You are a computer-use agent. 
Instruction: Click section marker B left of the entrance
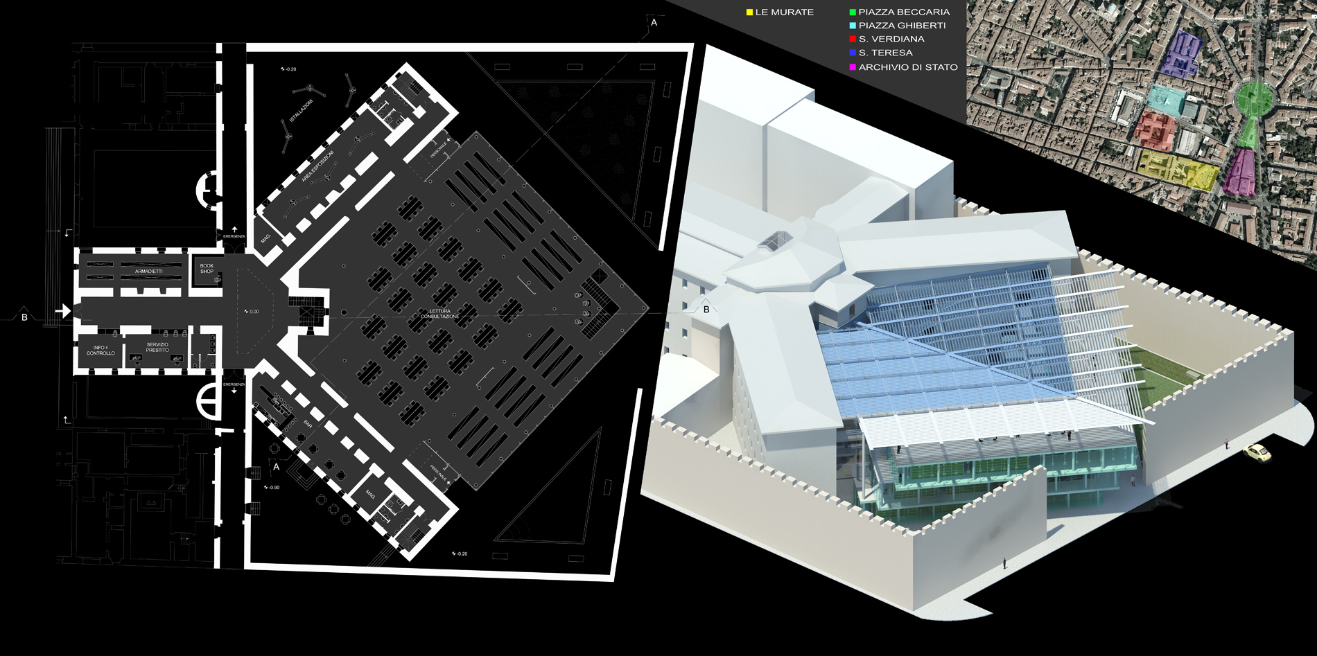click(x=25, y=317)
